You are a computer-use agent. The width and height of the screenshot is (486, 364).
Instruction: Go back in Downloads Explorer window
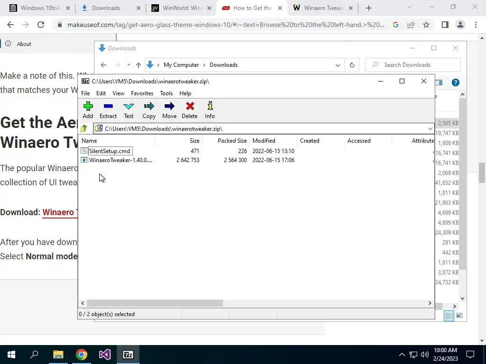pyautogui.click(x=103, y=65)
